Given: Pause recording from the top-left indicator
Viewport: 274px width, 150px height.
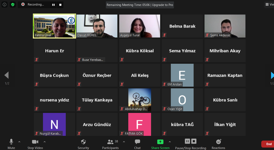Looking at the screenshot, I should tap(54, 5).
